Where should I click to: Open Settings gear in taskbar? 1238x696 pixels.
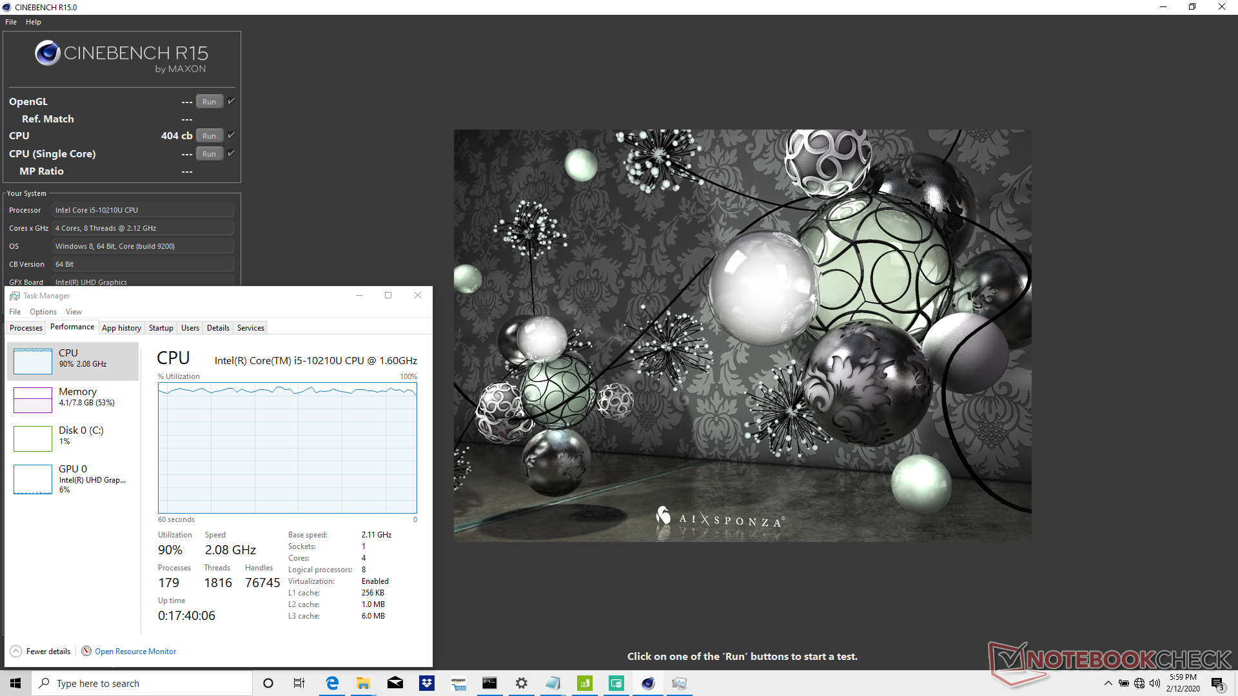pos(522,683)
